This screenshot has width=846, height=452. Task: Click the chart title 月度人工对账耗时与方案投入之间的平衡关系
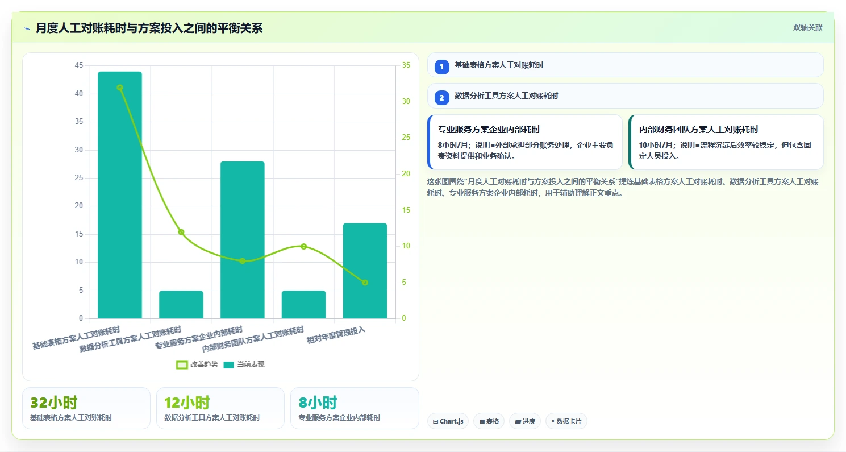pyautogui.click(x=149, y=28)
